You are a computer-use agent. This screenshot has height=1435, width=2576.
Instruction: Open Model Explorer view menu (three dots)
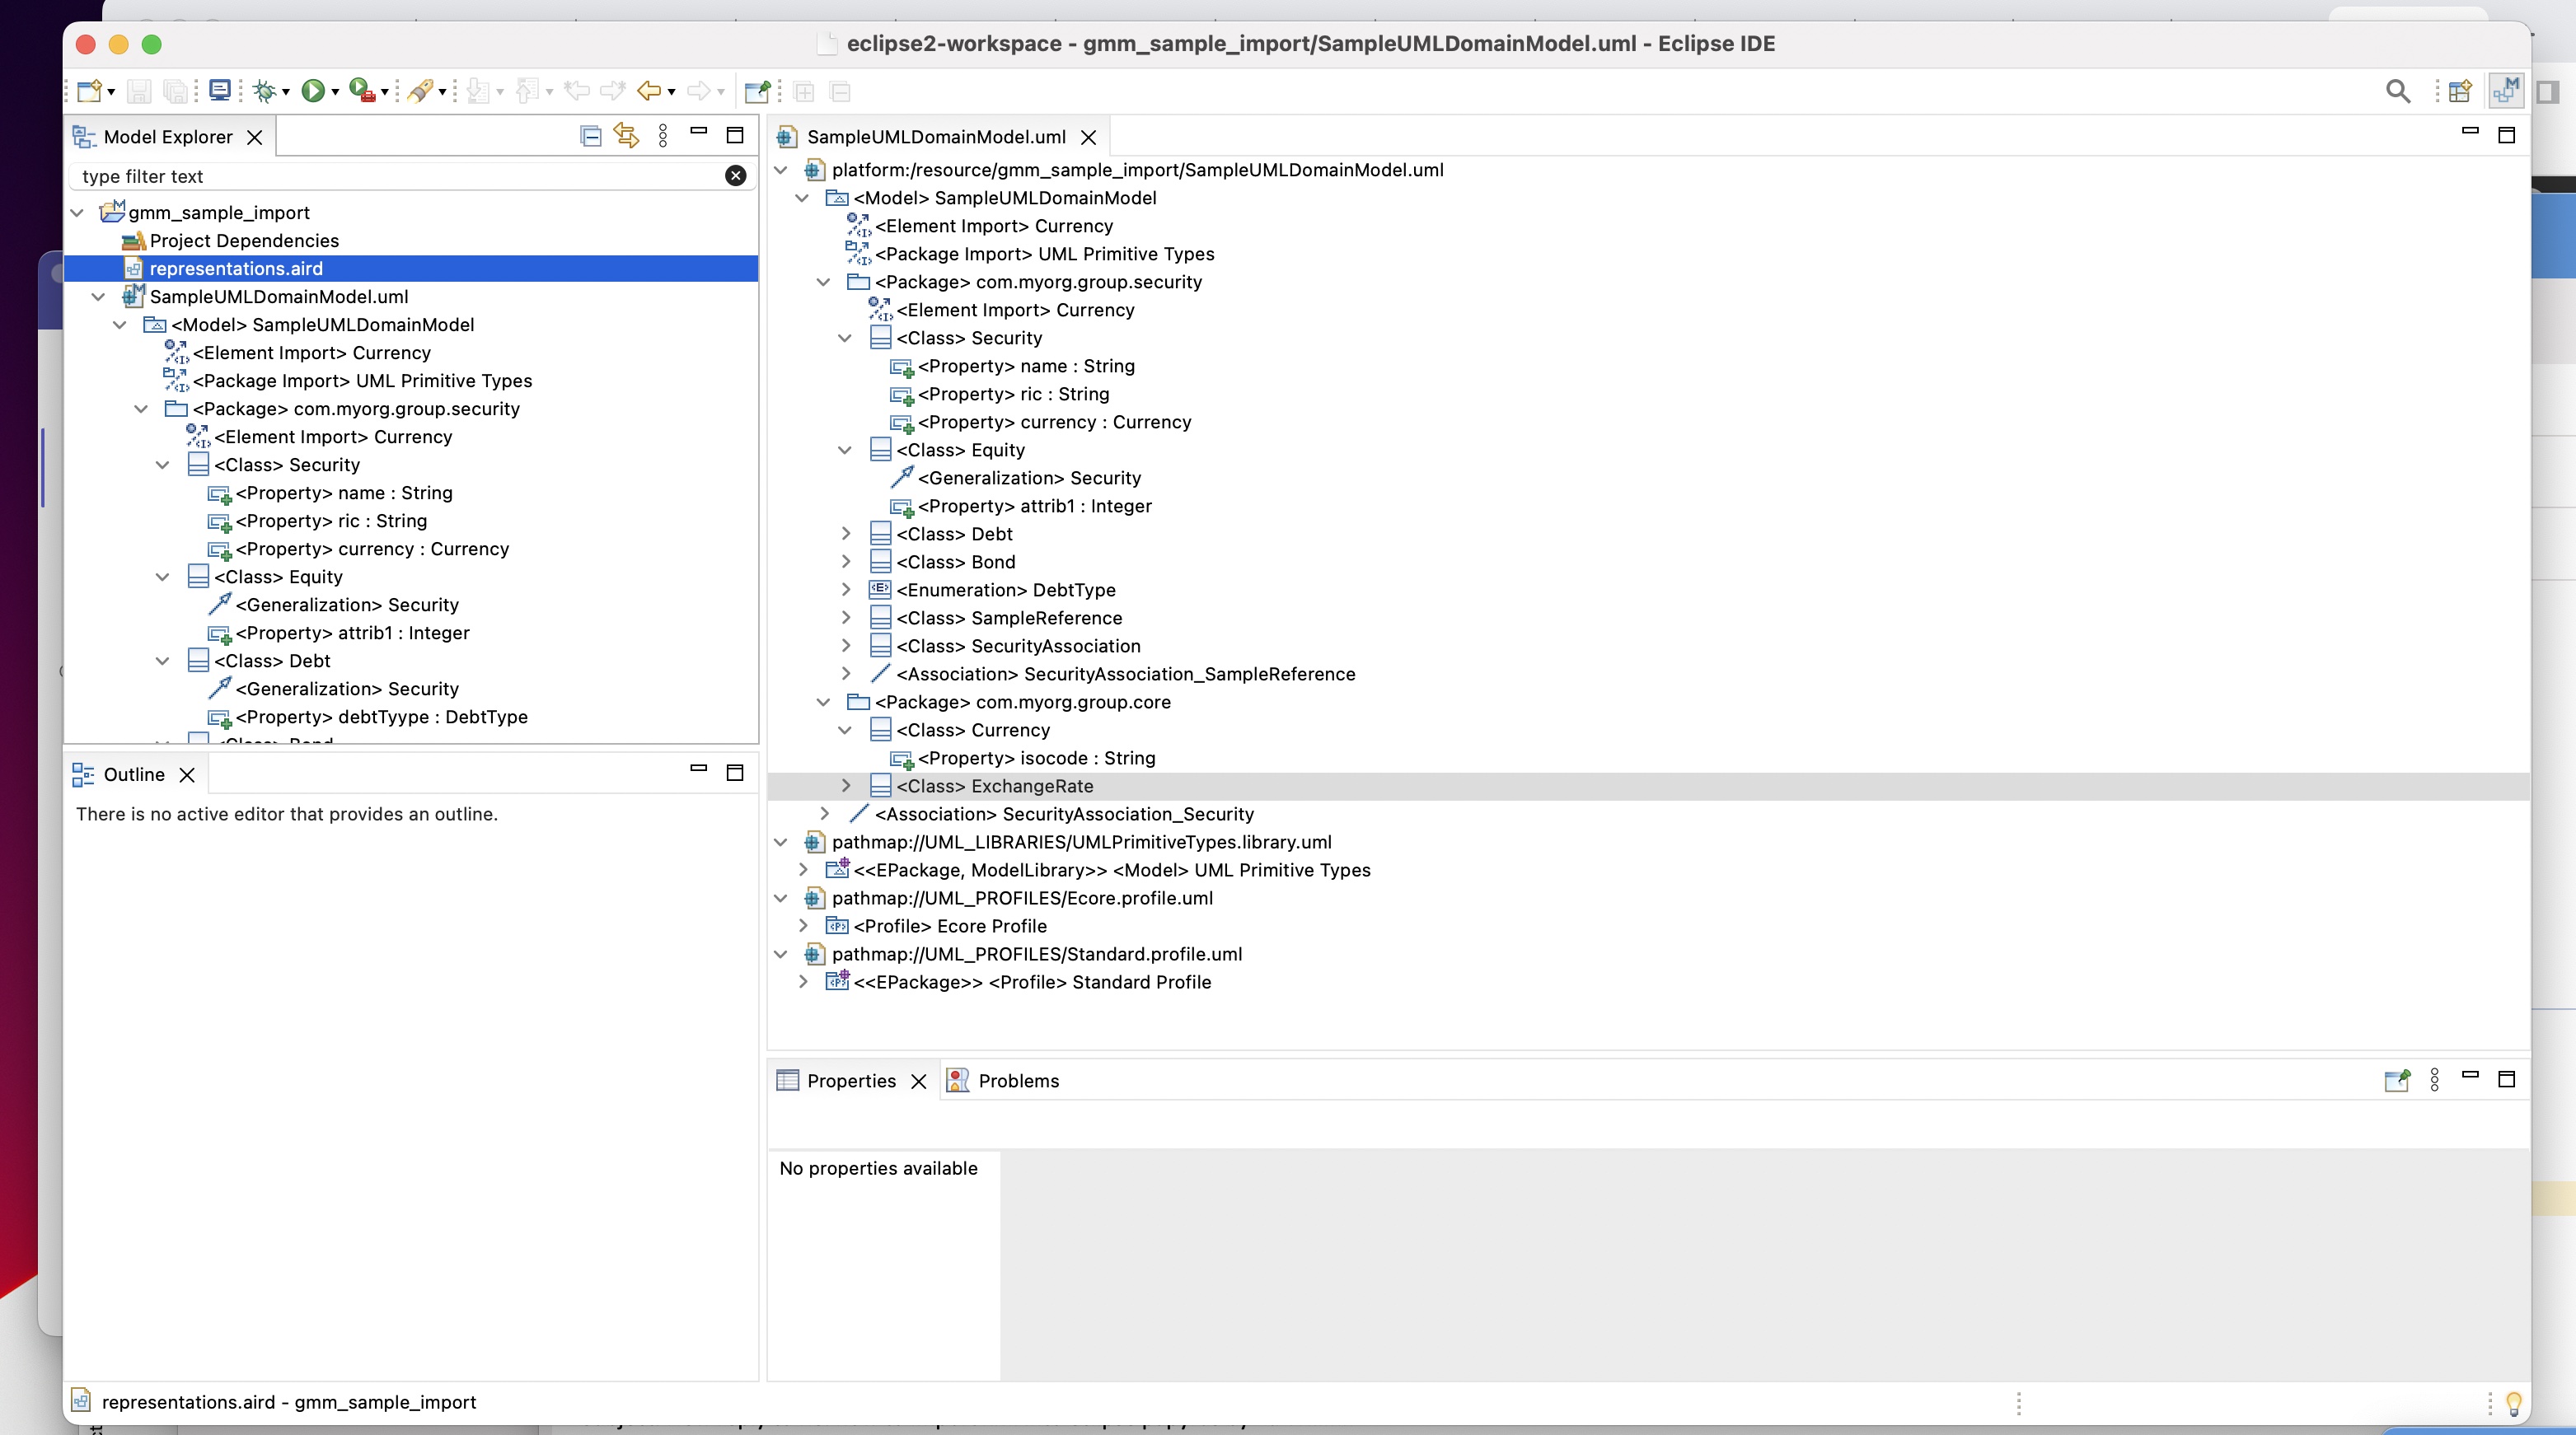pos(663,136)
